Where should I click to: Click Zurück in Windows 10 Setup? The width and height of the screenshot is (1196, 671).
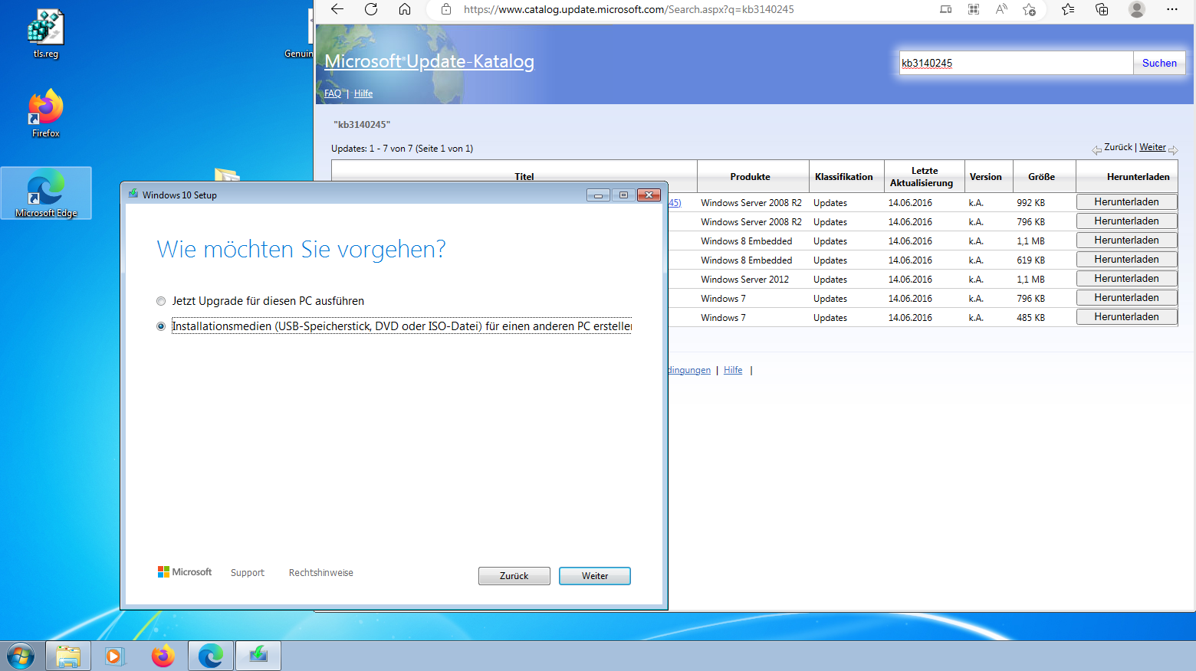pyautogui.click(x=514, y=576)
